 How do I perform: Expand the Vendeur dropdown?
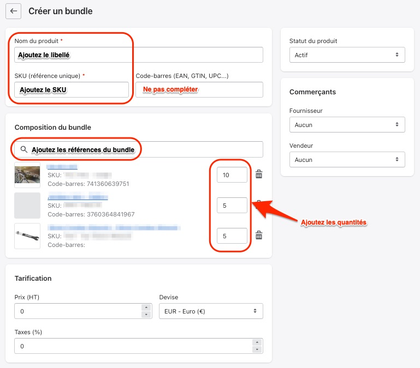347,160
